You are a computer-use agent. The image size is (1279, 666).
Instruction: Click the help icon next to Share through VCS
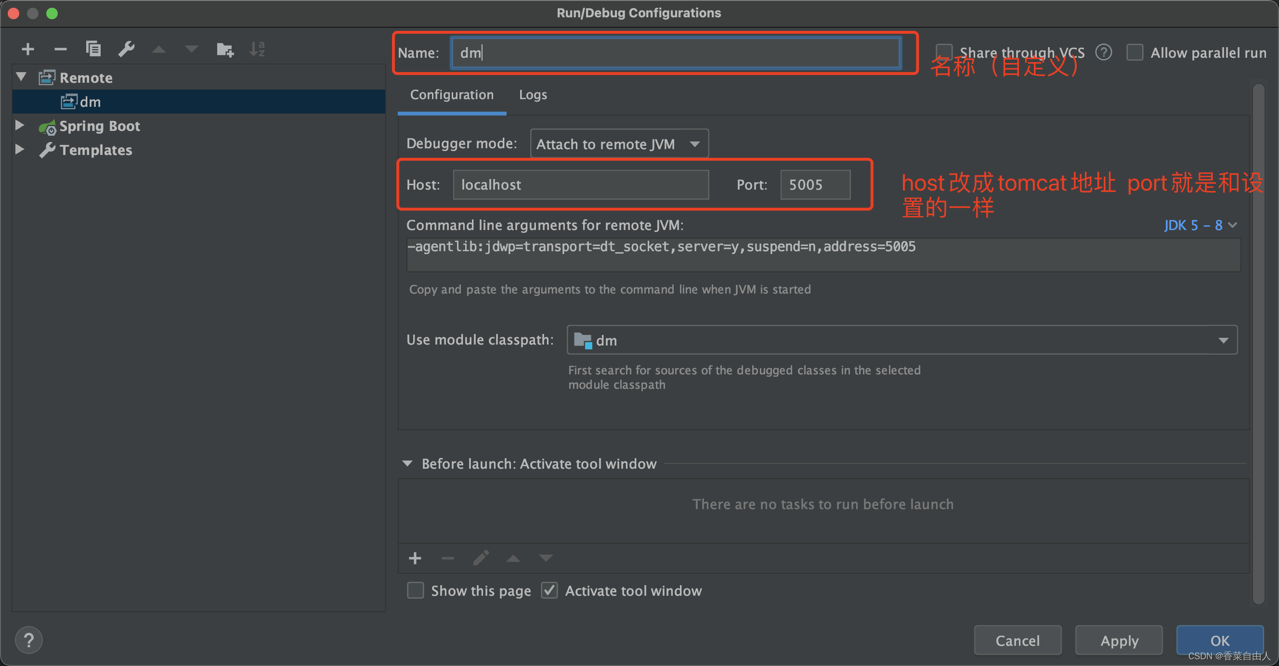pyautogui.click(x=1103, y=52)
